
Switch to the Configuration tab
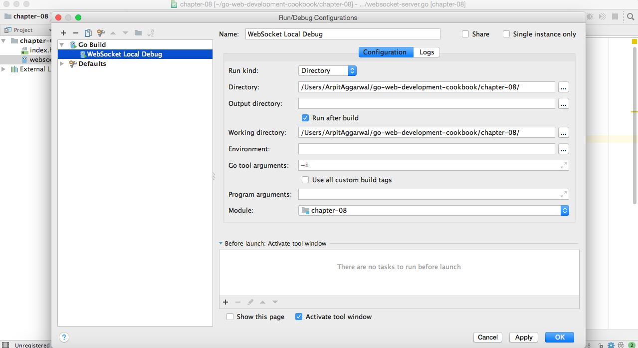386,52
